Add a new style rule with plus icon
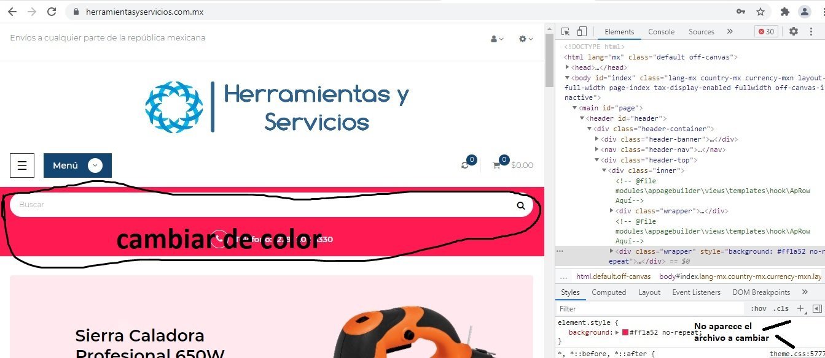Screen dimensions: 825x358 800,309
